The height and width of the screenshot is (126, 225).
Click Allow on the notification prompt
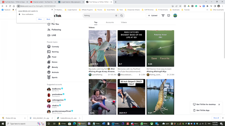point(40,19)
